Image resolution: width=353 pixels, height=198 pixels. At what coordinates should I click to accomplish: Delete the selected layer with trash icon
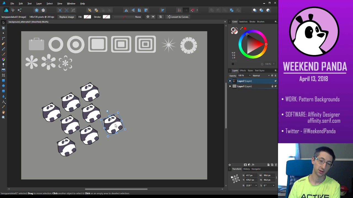click(276, 165)
